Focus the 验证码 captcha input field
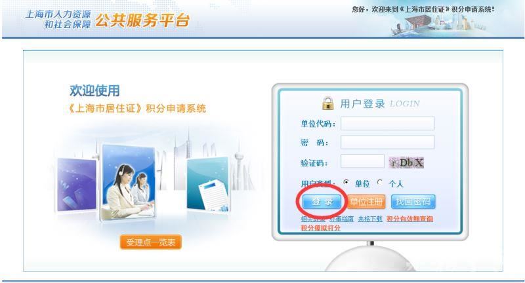525x283 pixels. [x=362, y=161]
